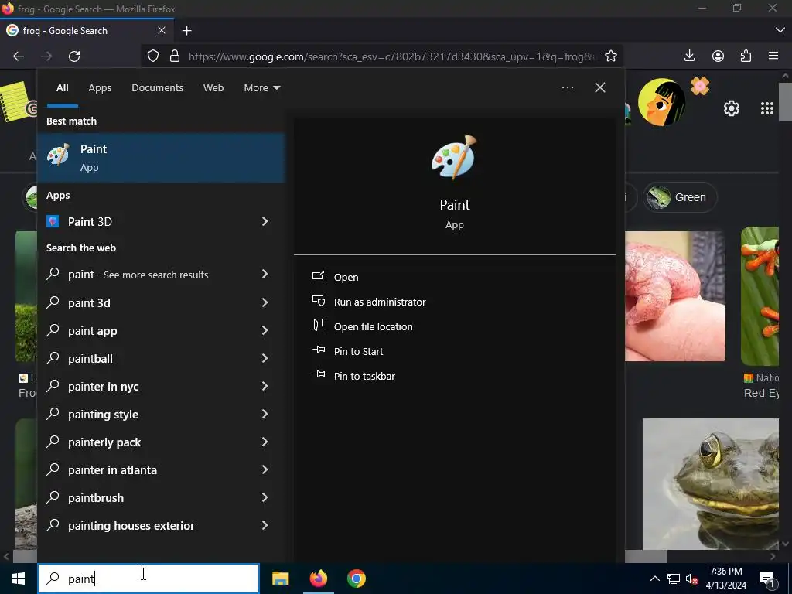This screenshot has height=594, width=792.
Task: Select Open file location
Action: 374,327
